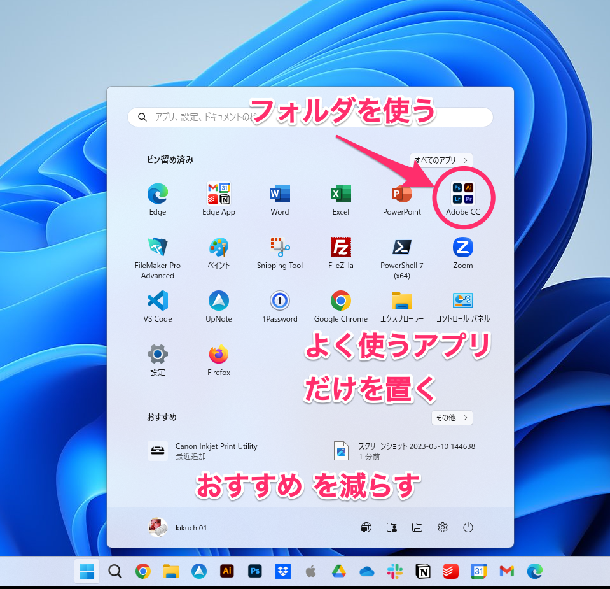Open the personal folder icon in Start footer
The height and width of the screenshot is (589, 610).
click(x=392, y=527)
